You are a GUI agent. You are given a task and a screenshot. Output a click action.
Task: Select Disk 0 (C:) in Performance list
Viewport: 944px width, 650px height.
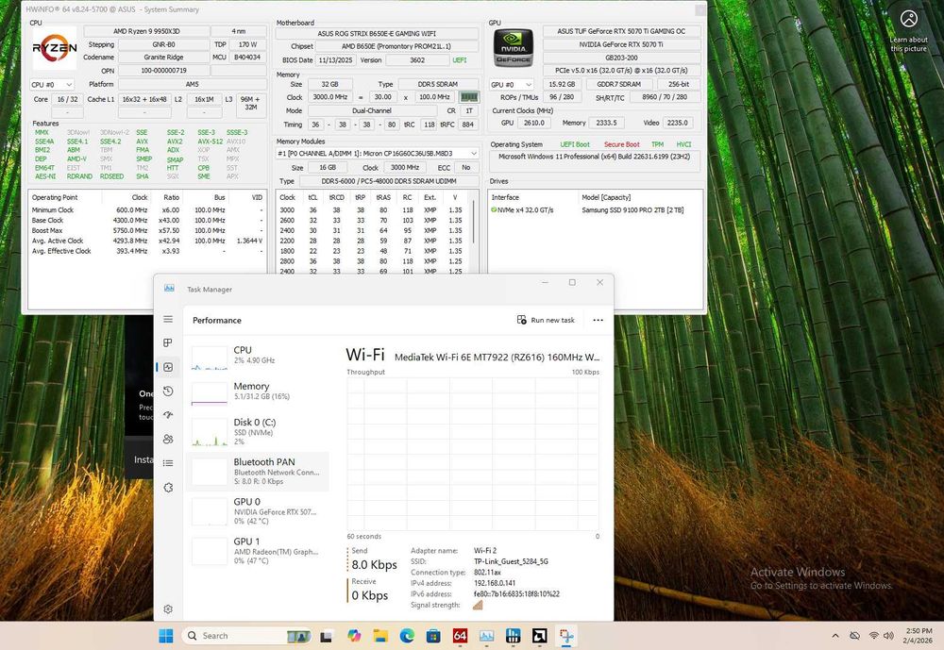[x=260, y=431]
